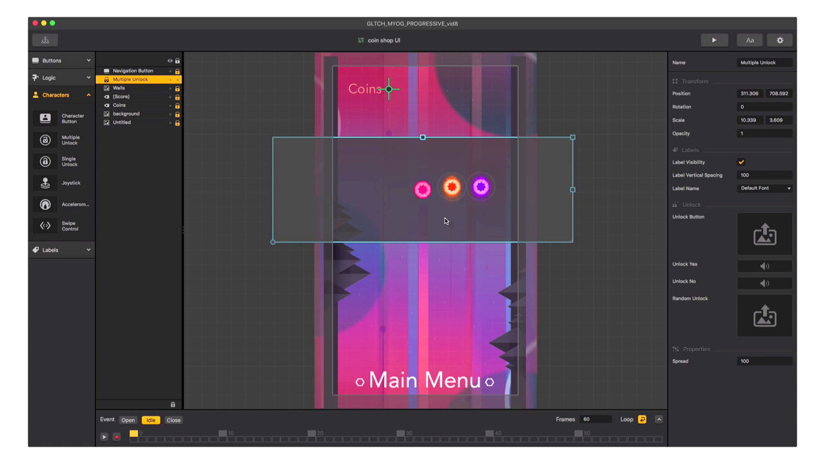
Task: Expand the Logic section
Action: click(62, 78)
